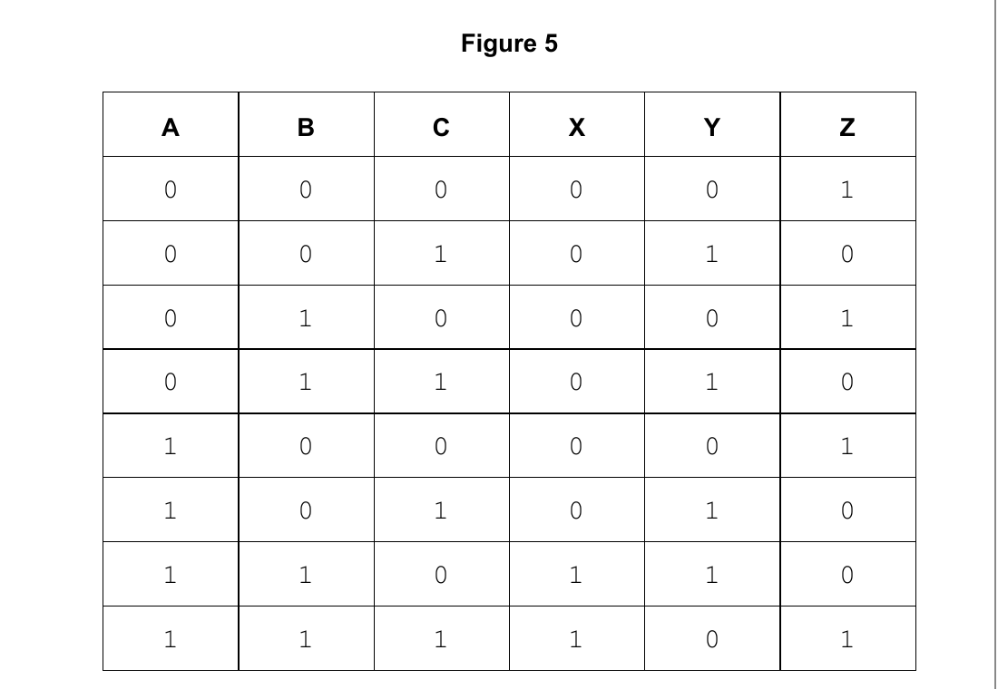Click the Figure 5 title text

509,44
